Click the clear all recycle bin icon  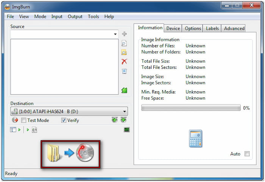[x=125, y=71]
